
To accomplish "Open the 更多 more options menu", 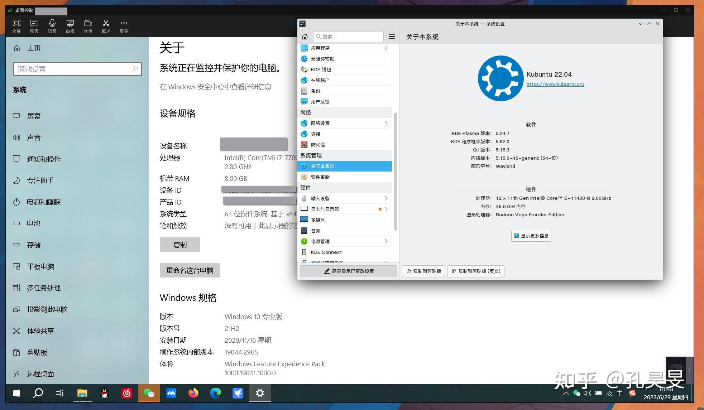I will tap(124, 26).
